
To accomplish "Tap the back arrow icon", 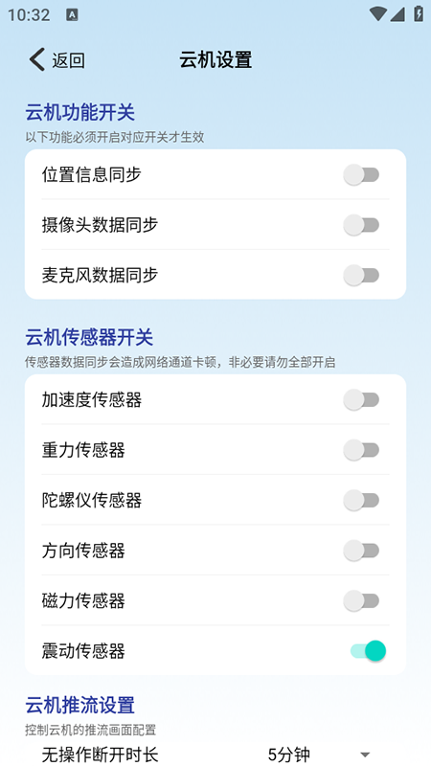I will tap(36, 59).
